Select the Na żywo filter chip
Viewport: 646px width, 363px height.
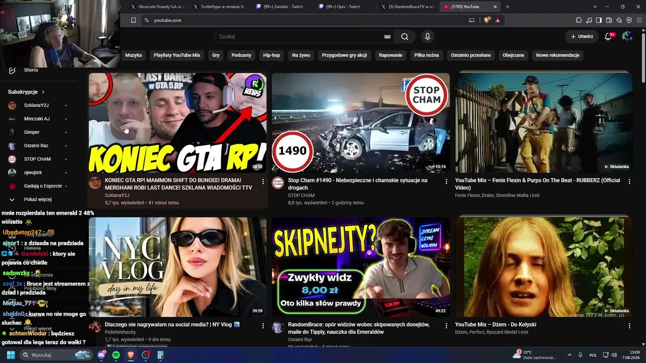(x=301, y=55)
